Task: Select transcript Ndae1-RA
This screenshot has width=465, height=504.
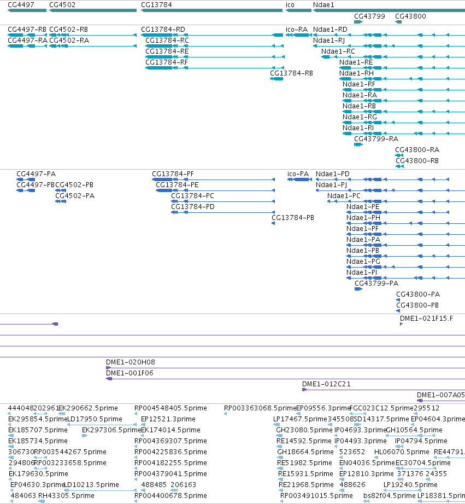Action: pos(360,95)
